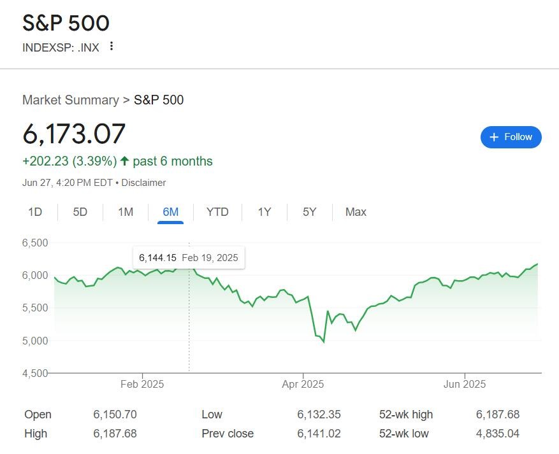Switch to the YTD chart range

[217, 212]
